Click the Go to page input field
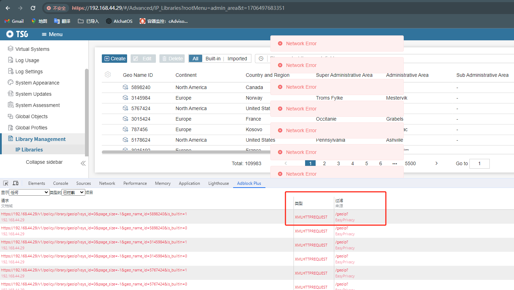Viewport: 514px width, 290px height. pyautogui.click(x=479, y=163)
